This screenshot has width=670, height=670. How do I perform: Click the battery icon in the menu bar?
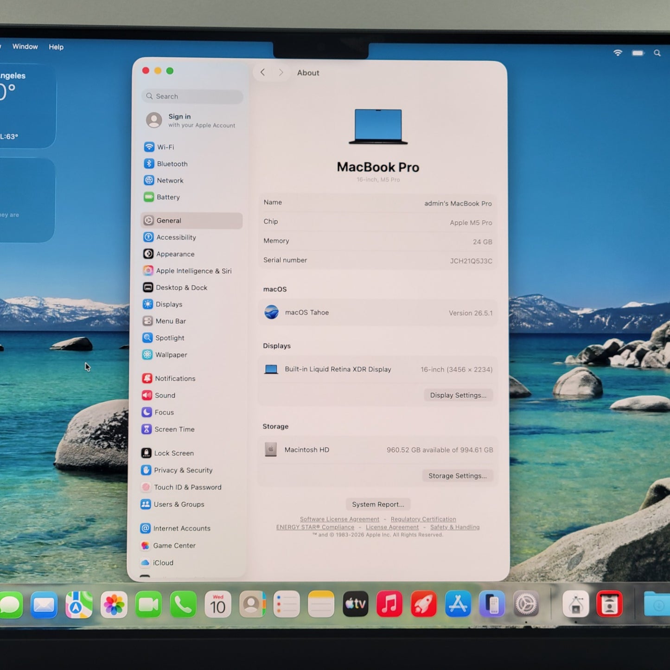pyautogui.click(x=638, y=53)
